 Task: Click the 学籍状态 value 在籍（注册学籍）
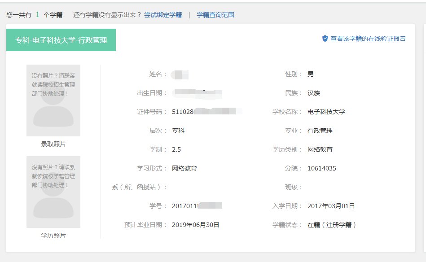tap(332, 225)
